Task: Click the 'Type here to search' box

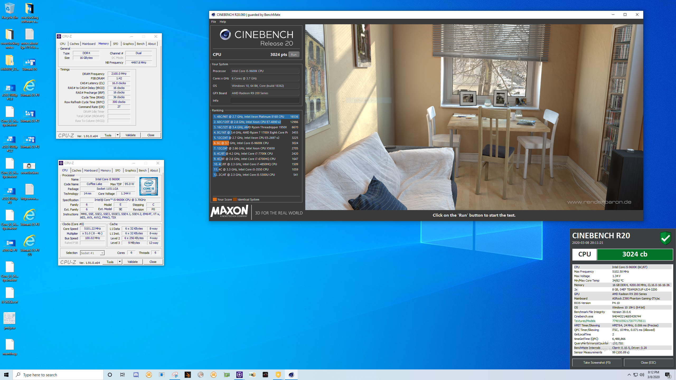Action: pyautogui.click(x=58, y=375)
